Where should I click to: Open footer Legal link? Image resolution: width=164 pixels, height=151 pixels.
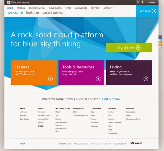[x=110, y=130]
